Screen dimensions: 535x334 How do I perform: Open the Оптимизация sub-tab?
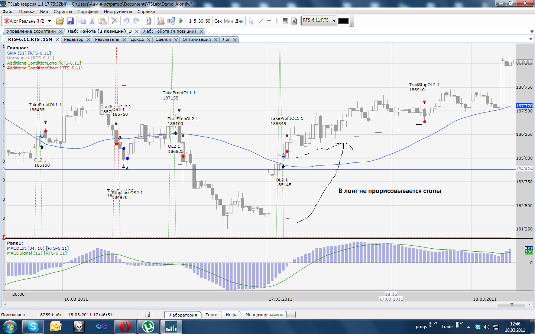197,39
